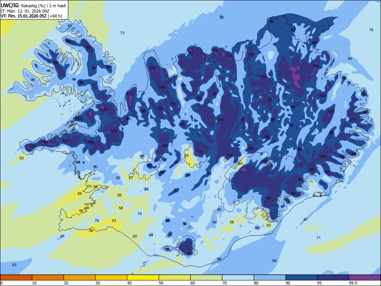Click the purple 99.9+ legend swatch

365,278
